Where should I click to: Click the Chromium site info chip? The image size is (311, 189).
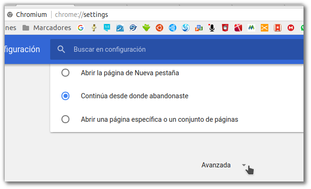coord(27,15)
